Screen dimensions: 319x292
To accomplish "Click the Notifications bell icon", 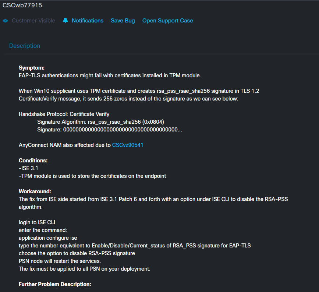I will pyautogui.click(x=65, y=20).
